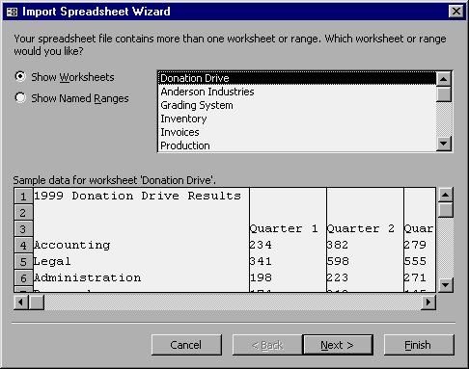Viewport: 469px width, 369px height.
Task: Click the wizard title bar icon
Action: click(12, 12)
